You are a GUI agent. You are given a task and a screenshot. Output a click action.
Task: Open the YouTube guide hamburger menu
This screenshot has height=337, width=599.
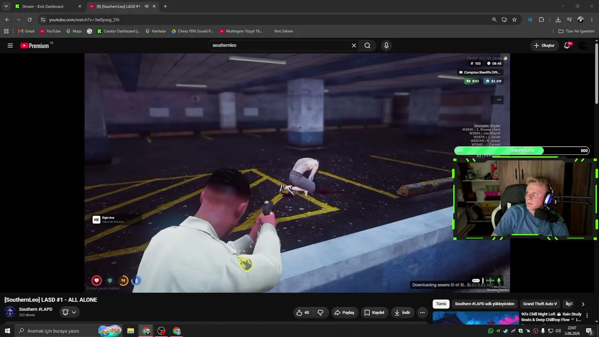click(x=10, y=45)
